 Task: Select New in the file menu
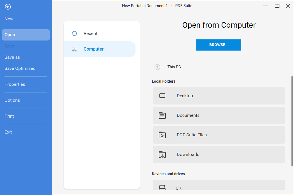[9, 19]
